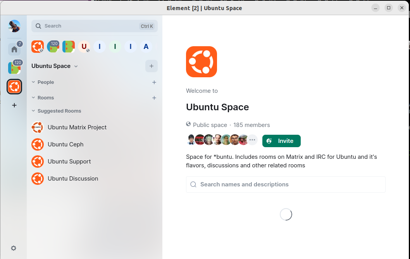The width and height of the screenshot is (410, 259).
Task: Start a chat via People plus icon
Action: point(154,82)
